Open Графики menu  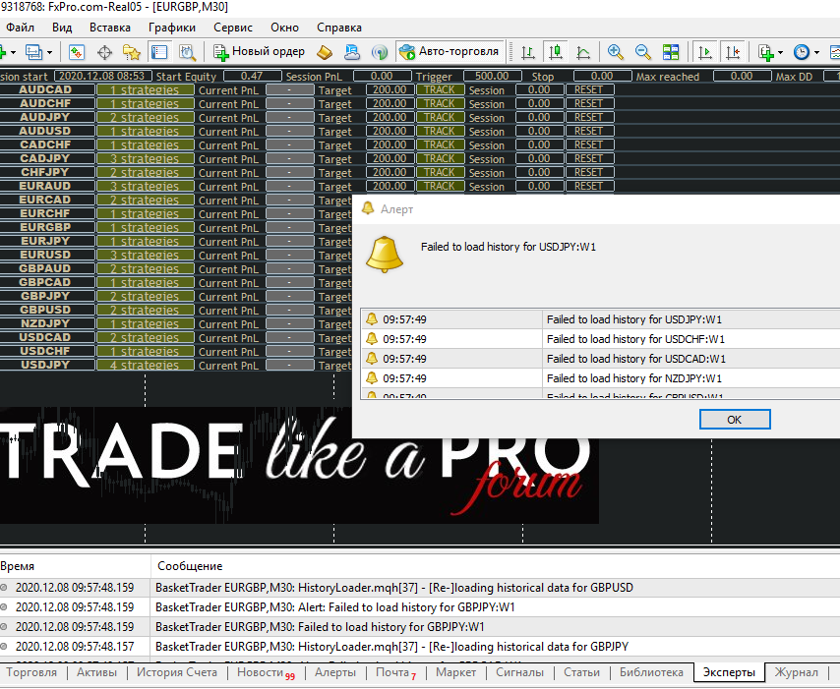[172, 28]
